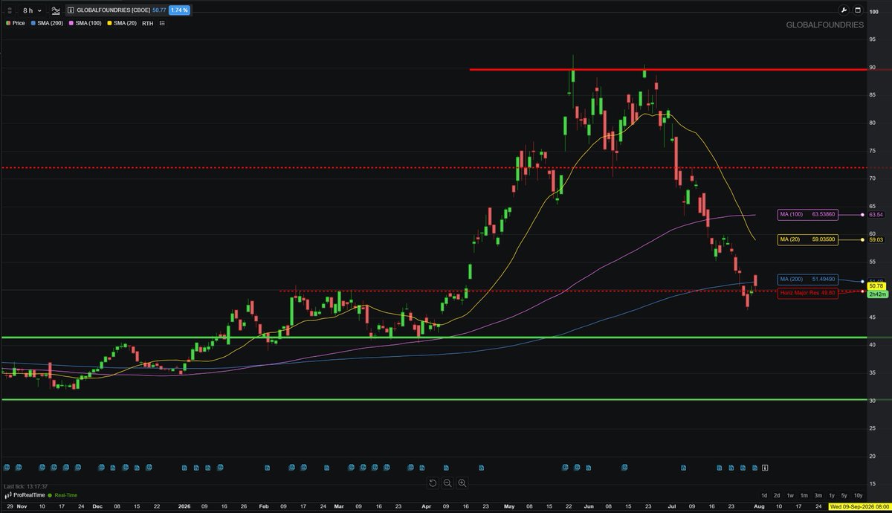
Task: Click the 63.54 price axis tag
Action: pyautogui.click(x=877, y=215)
